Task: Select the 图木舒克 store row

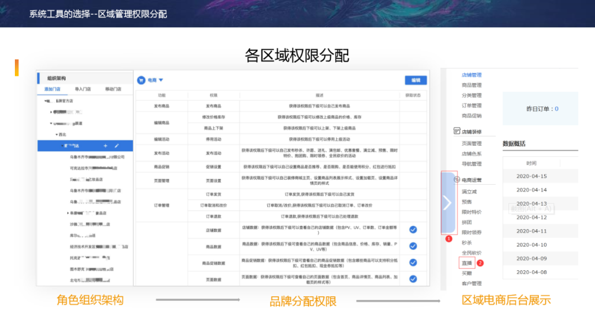Action: (x=92, y=269)
